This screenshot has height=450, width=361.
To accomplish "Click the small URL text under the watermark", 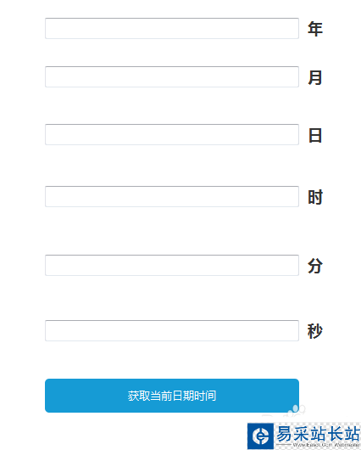I will [326, 445].
